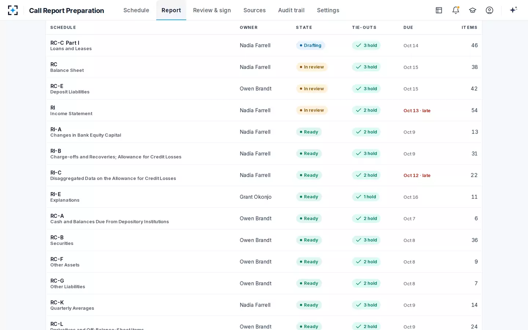Click the RC-F Other Assets schedule name
This screenshot has height=330, width=528.
[x=65, y=262]
